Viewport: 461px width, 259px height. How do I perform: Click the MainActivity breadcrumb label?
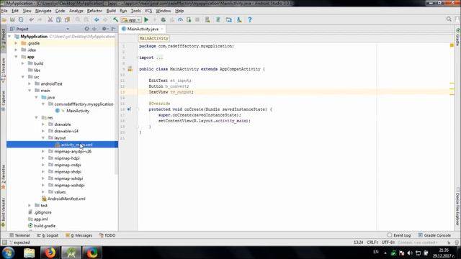(153, 38)
